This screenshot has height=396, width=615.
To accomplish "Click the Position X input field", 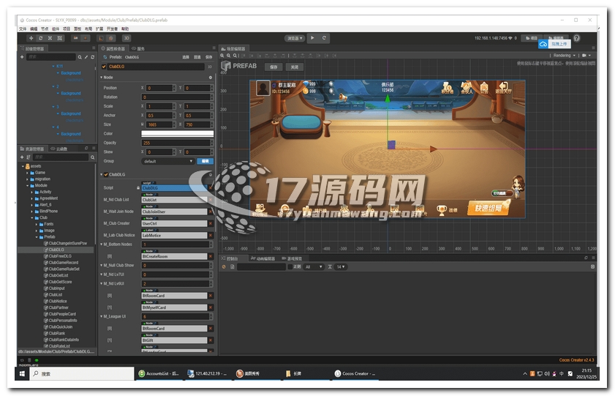I will (x=159, y=88).
